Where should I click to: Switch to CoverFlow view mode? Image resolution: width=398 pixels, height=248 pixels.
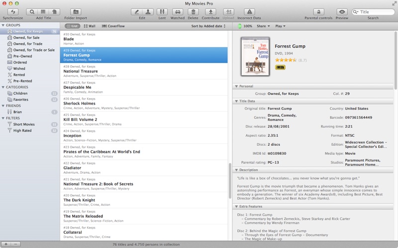point(113,26)
